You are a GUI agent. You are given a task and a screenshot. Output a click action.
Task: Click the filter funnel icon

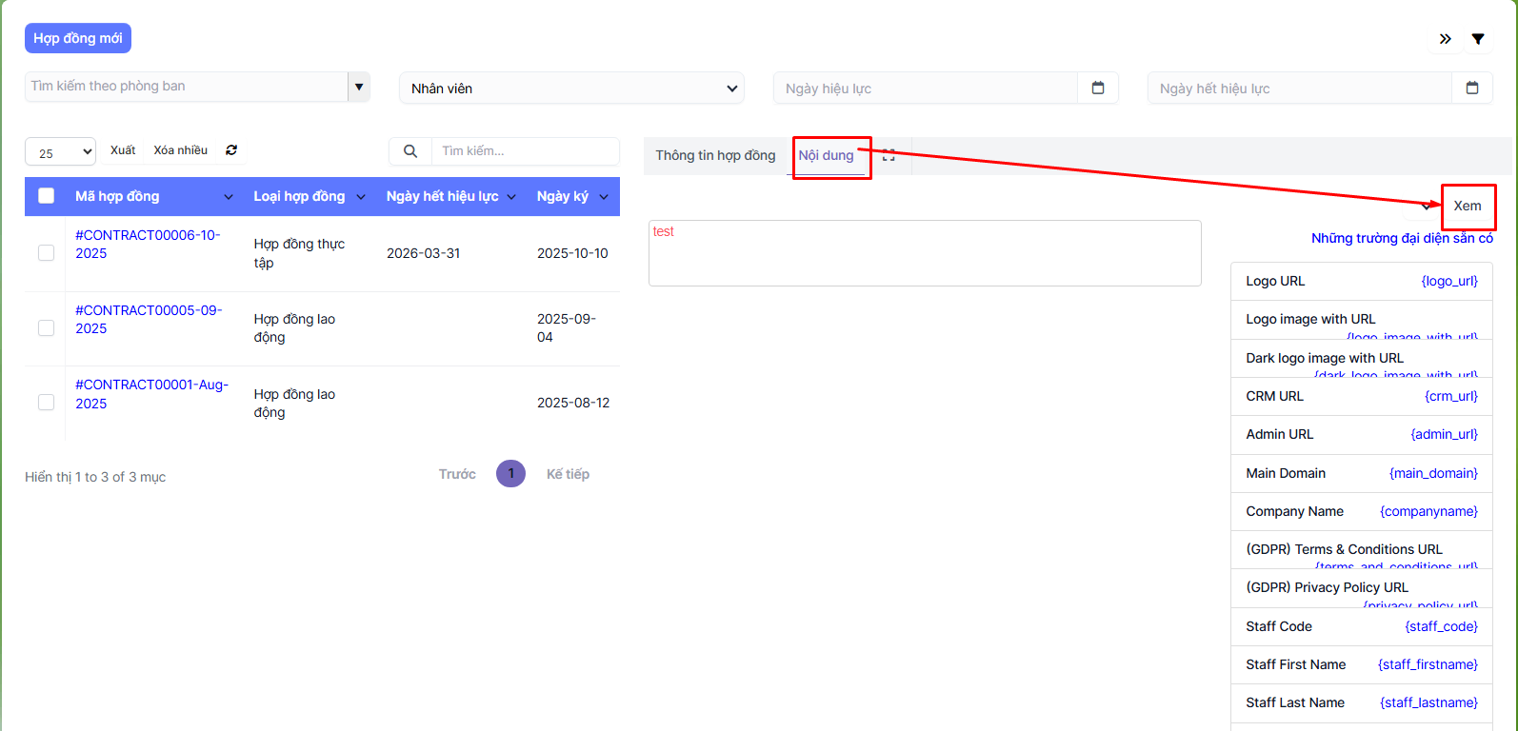tap(1477, 39)
